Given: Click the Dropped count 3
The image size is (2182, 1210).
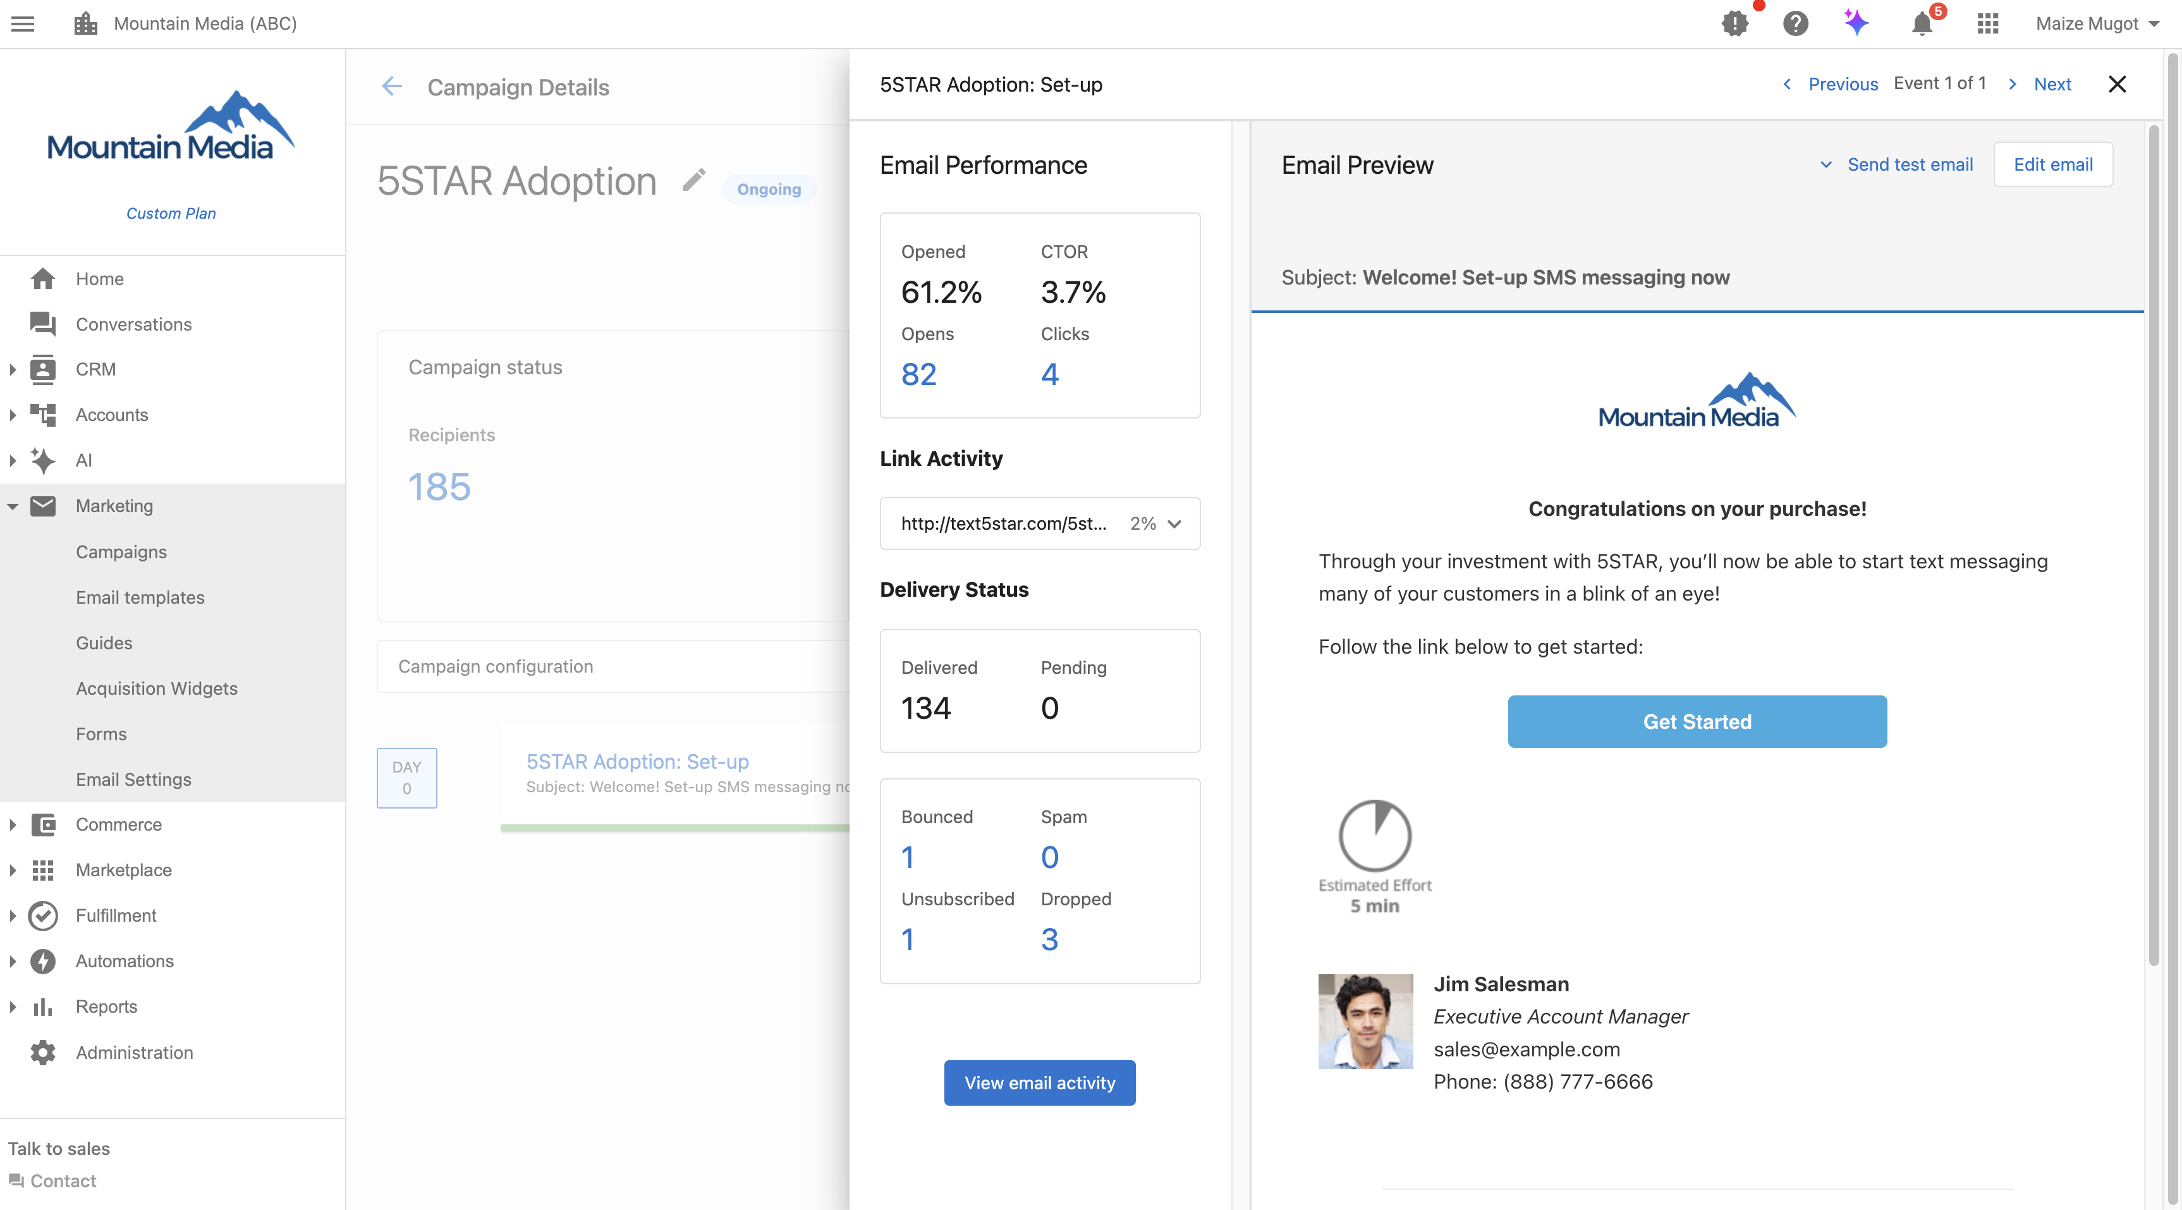Looking at the screenshot, I should pos(1049,939).
